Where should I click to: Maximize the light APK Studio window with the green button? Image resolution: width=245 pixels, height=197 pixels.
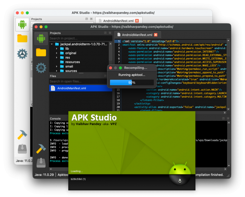point(27,13)
